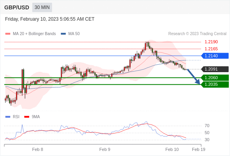Click the RSI 50 level label

pyautogui.click(x=207, y=133)
